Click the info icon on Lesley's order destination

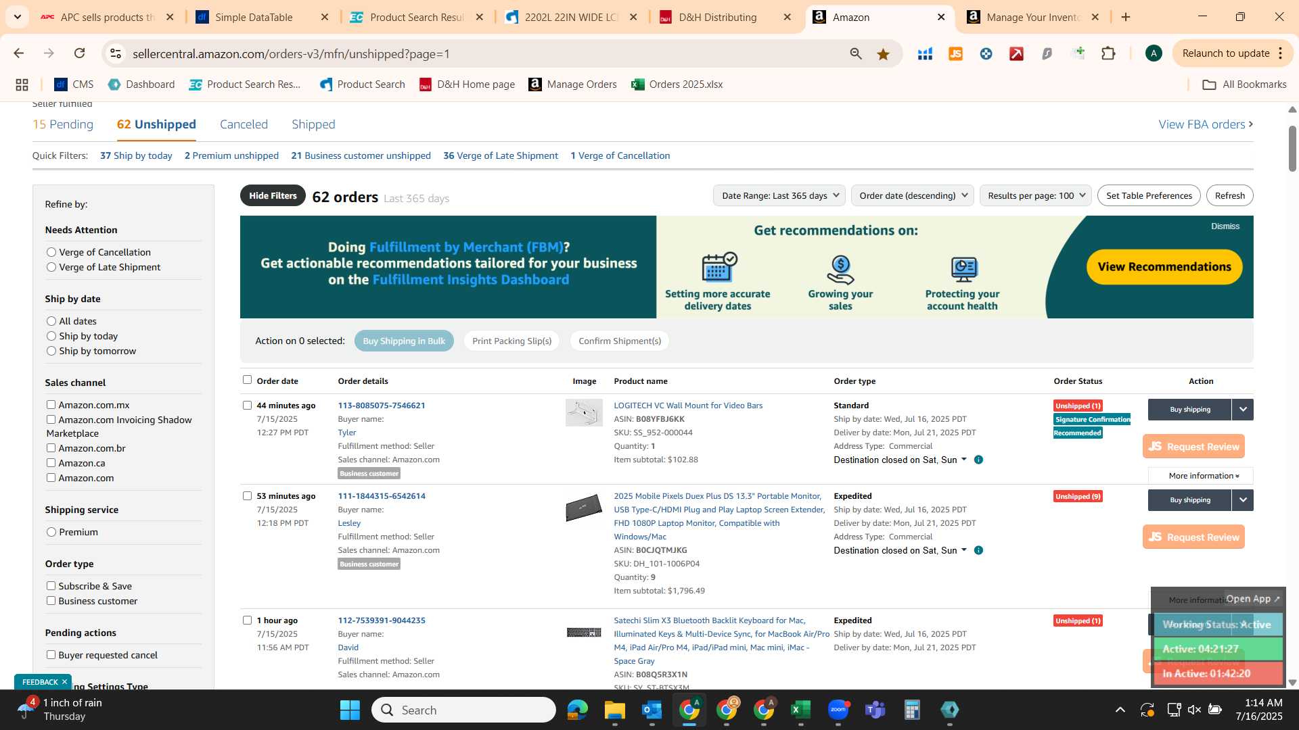point(978,550)
